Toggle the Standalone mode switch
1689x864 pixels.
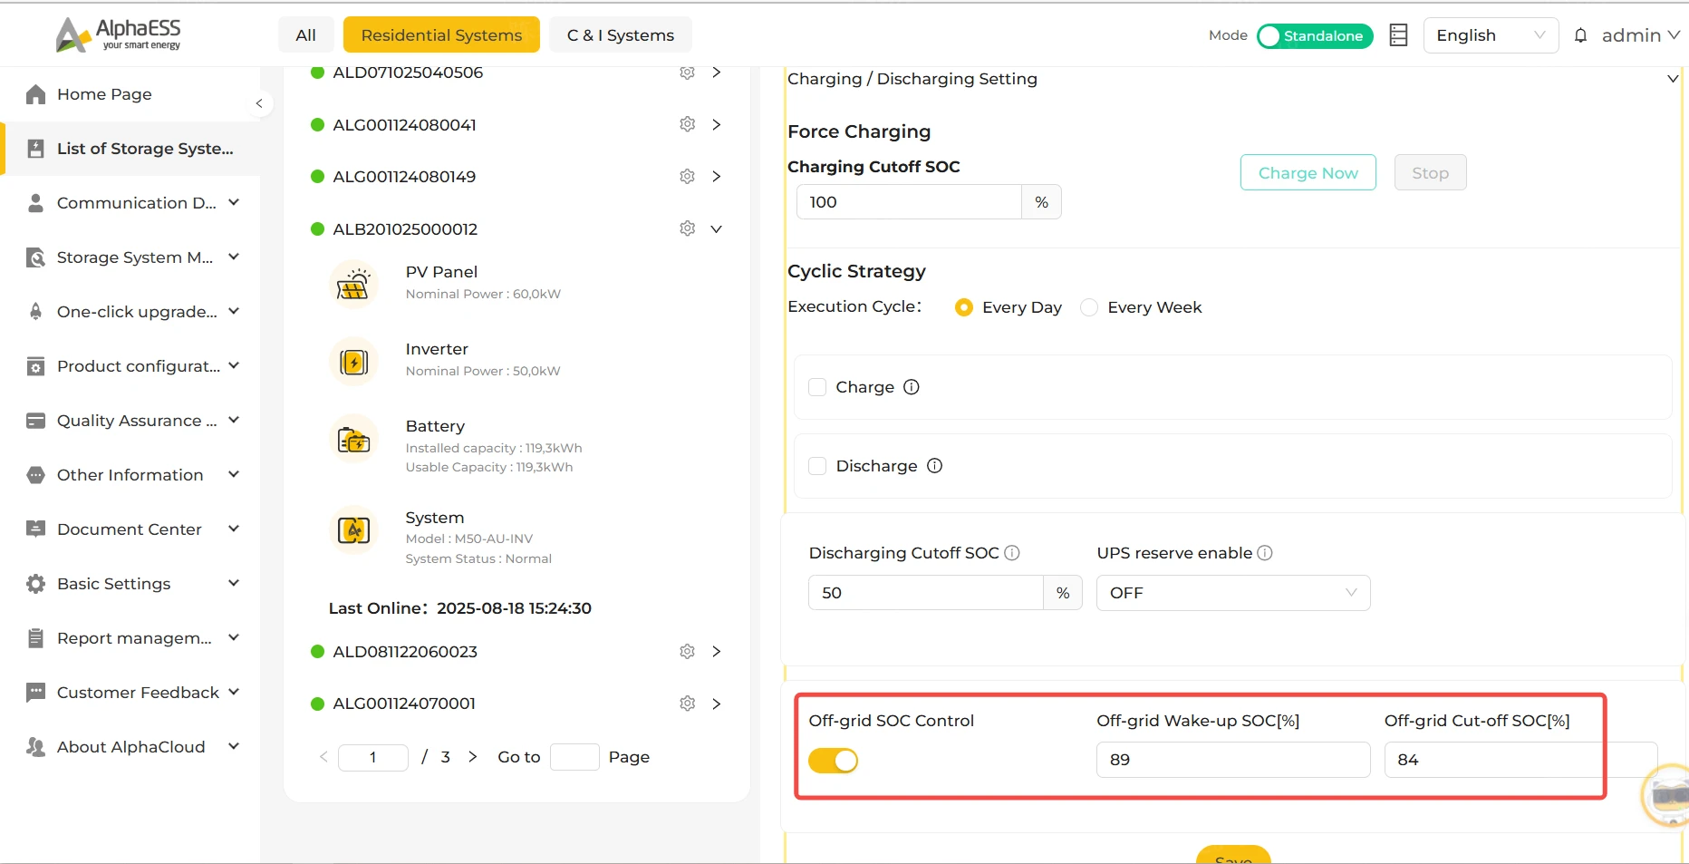[1315, 35]
